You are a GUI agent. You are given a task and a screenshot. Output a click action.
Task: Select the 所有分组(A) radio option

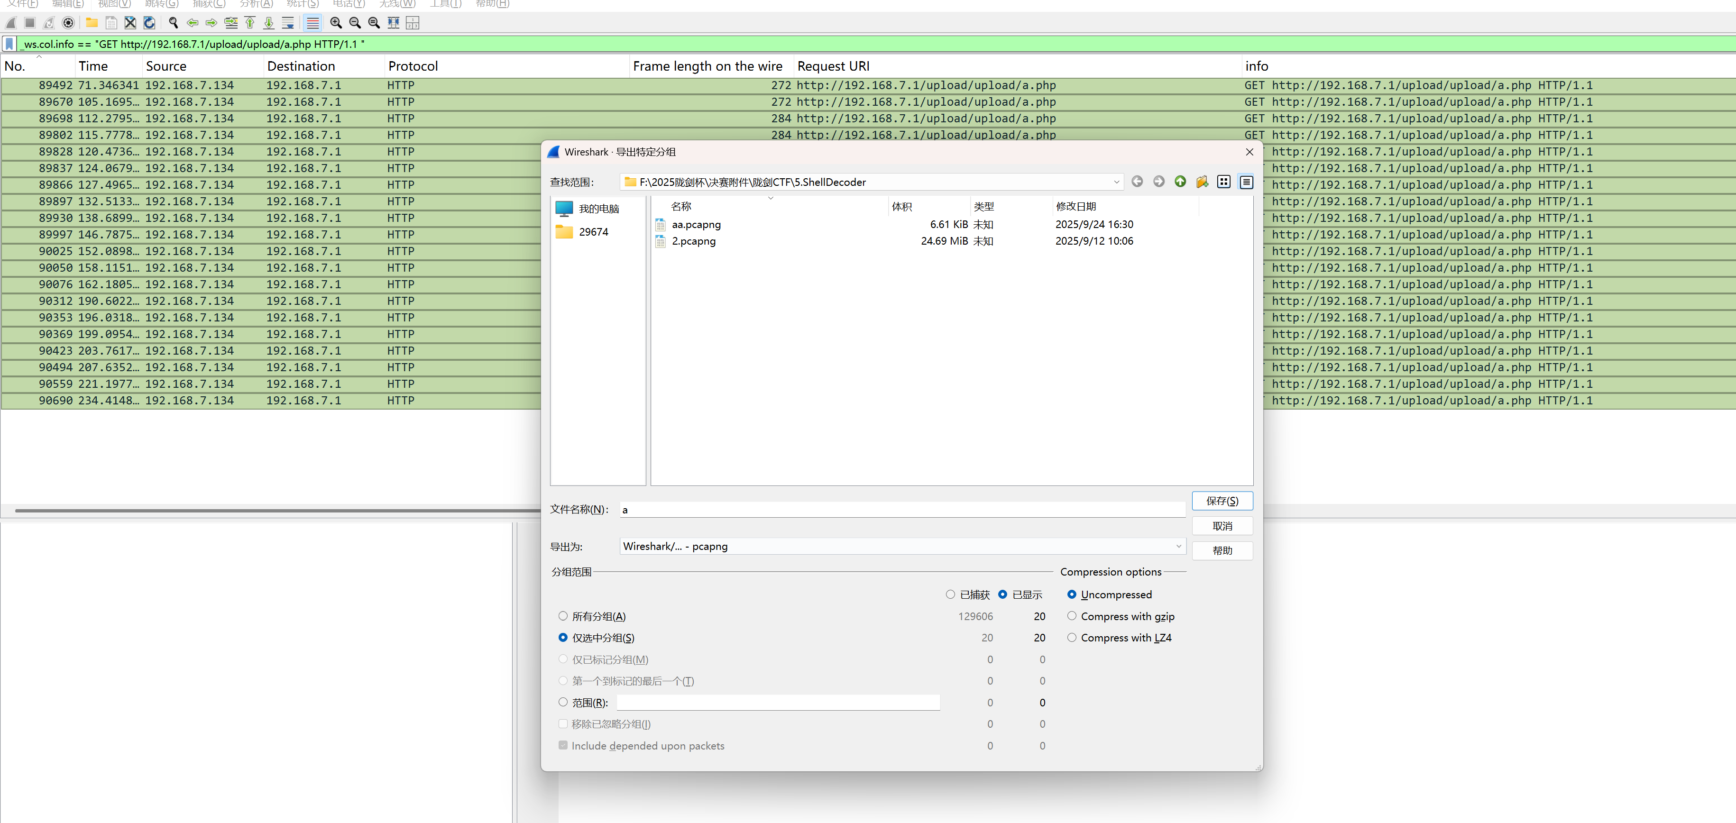click(563, 616)
